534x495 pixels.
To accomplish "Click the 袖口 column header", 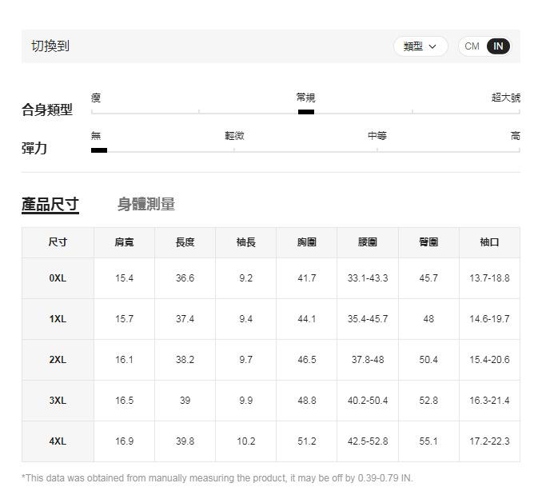I will pyautogui.click(x=489, y=242).
